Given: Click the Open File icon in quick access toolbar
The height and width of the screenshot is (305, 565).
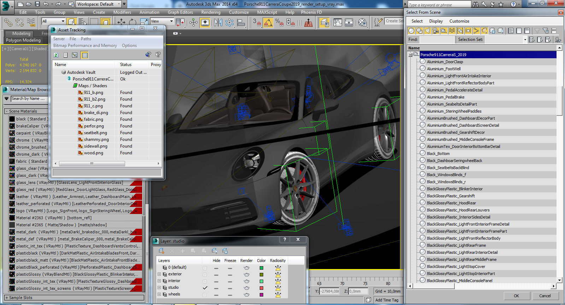Looking at the screenshot, I should [x=29, y=4].
